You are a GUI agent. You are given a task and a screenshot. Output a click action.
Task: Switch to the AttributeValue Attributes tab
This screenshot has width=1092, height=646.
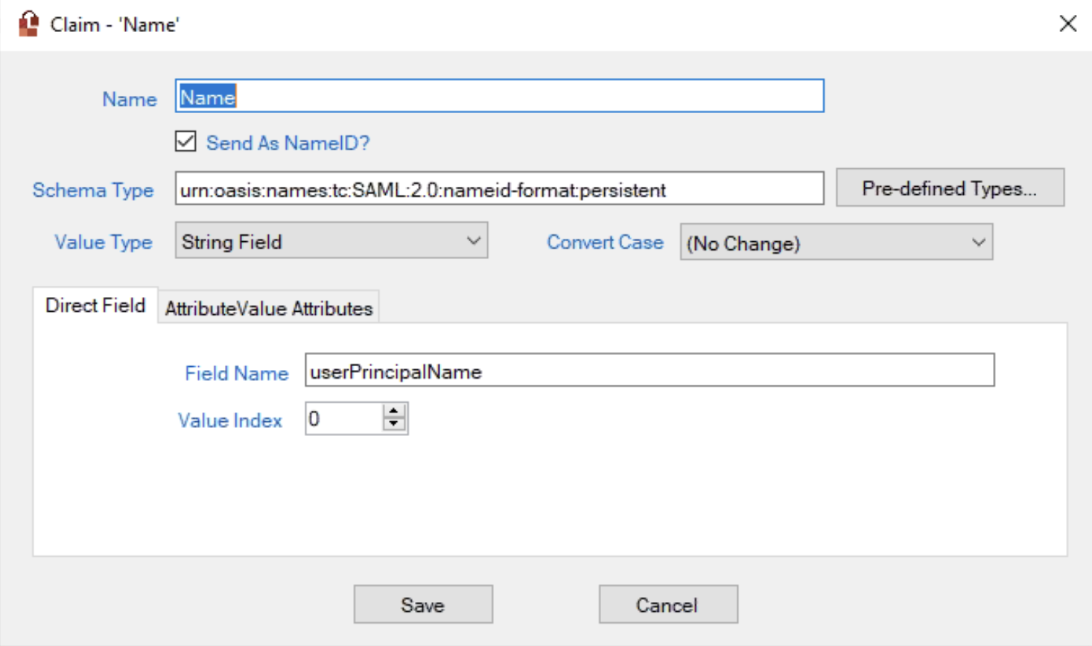click(x=268, y=307)
